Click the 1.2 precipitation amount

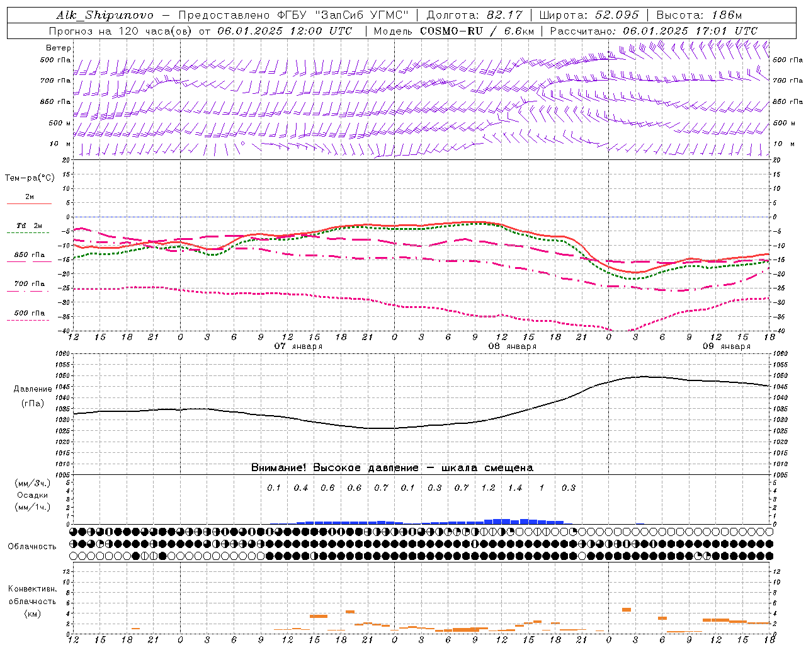488,488
